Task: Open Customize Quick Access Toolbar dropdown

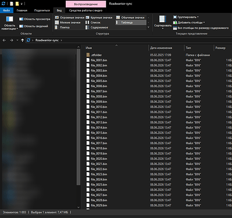Action: tap(22, 3)
